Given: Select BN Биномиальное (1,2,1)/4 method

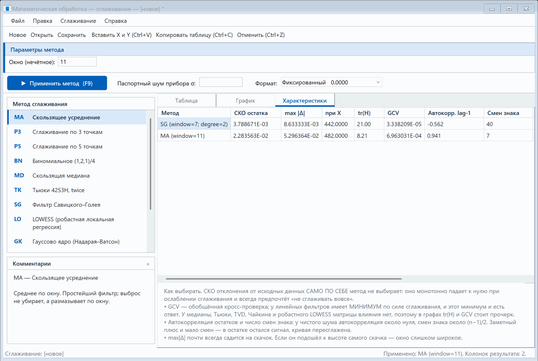Looking at the screenshot, I should [x=77, y=161].
